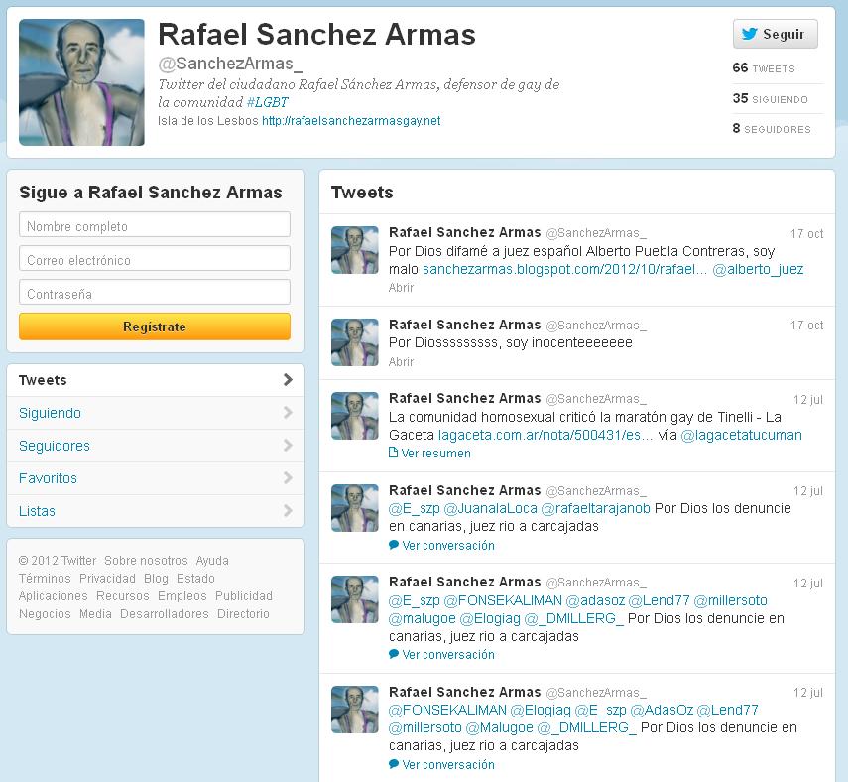Click the Nombre completo input field
848x782 pixels.
[155, 225]
